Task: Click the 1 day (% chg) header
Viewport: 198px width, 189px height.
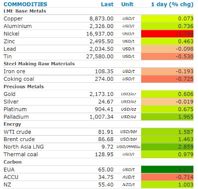Action: (x=172, y=4)
